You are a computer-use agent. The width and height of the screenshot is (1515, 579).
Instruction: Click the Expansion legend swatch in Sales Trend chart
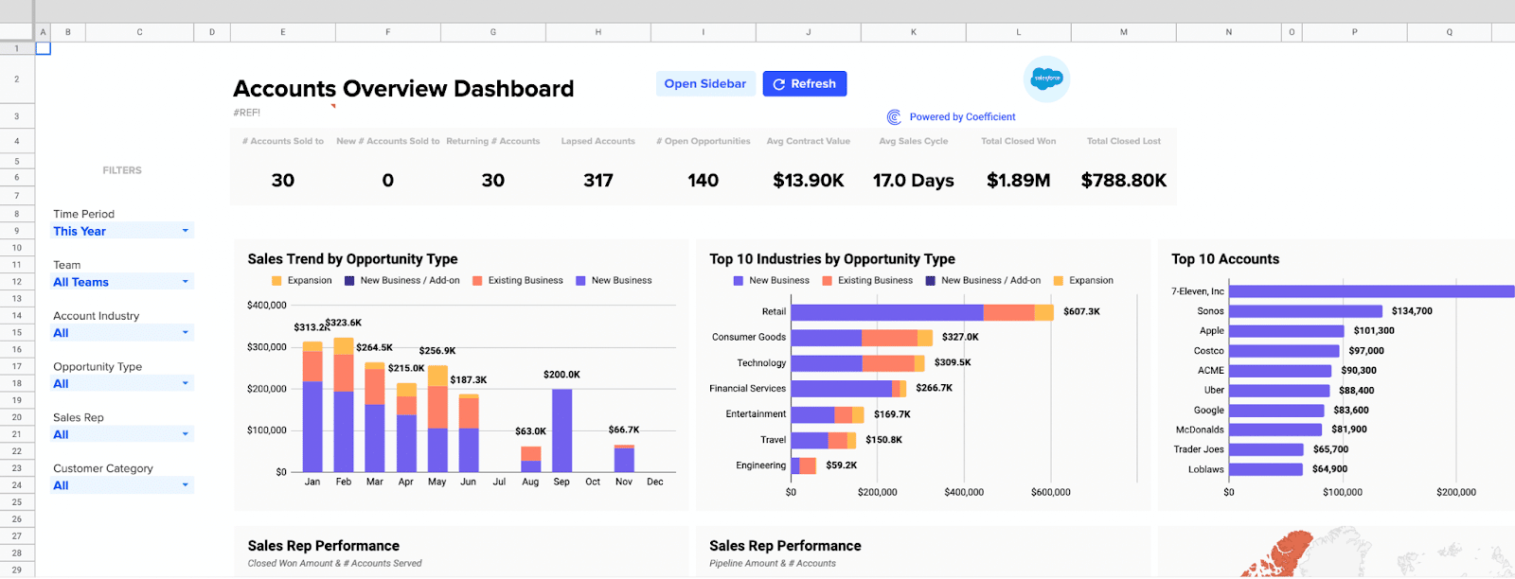point(276,281)
